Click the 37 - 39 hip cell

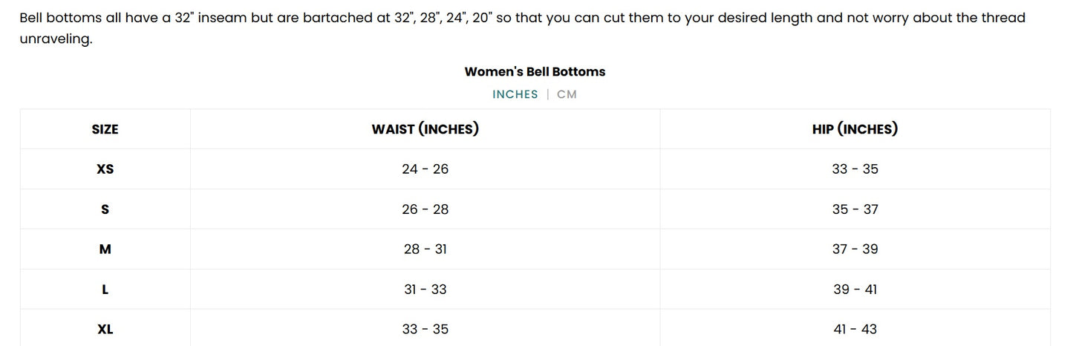[x=855, y=249]
